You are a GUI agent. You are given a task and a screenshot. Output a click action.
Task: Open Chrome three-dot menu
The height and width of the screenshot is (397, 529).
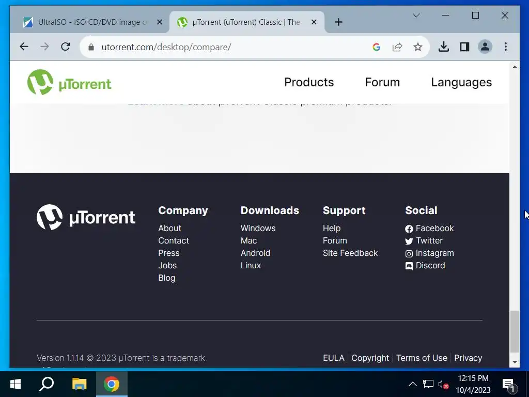[x=505, y=47]
